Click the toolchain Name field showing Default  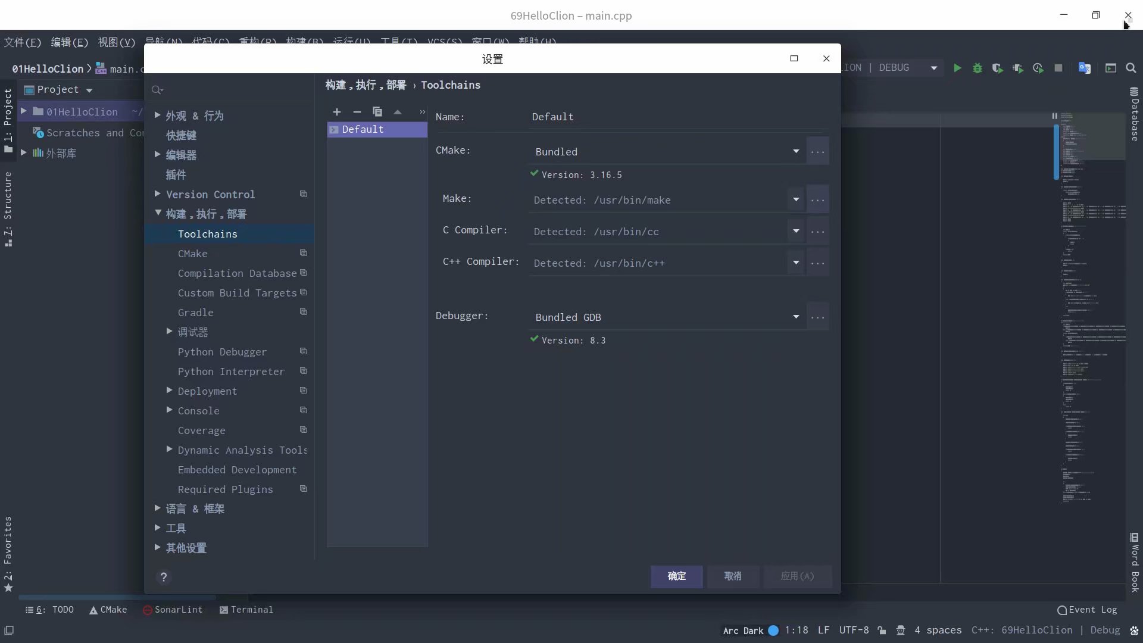pyautogui.click(x=678, y=117)
